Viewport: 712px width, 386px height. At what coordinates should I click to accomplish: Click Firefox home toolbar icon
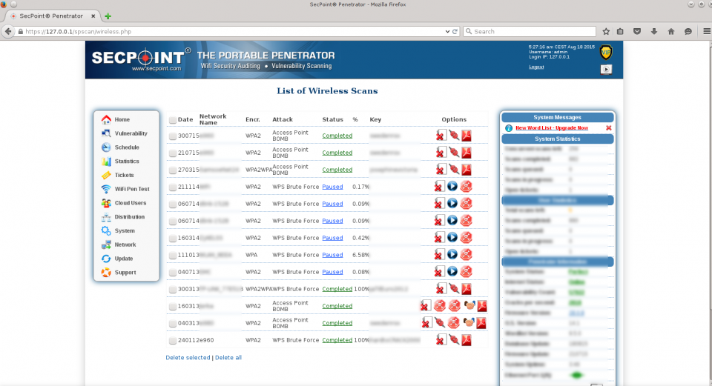point(671,32)
